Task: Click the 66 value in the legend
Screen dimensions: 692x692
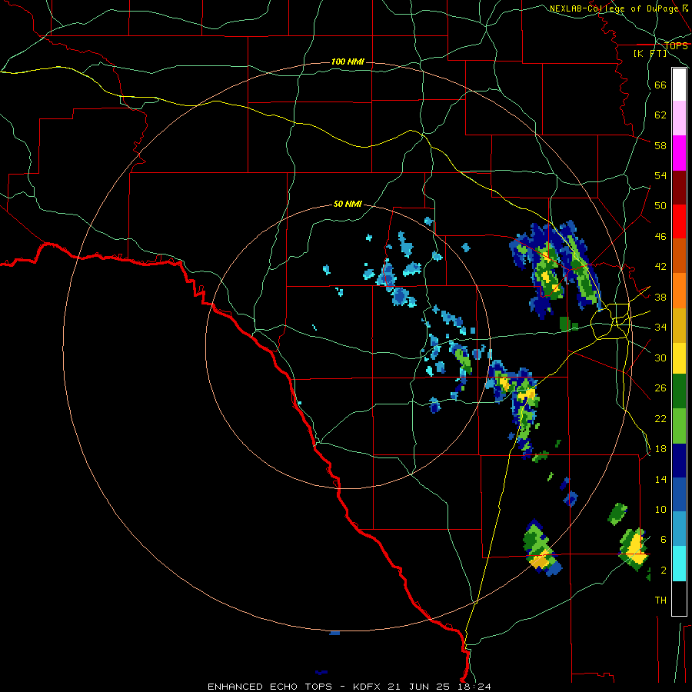Action: tap(660, 85)
